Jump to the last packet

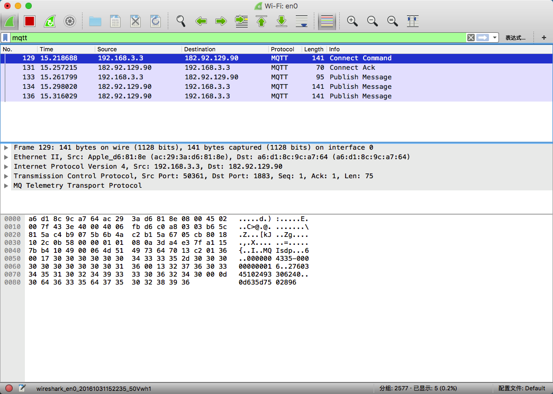282,21
